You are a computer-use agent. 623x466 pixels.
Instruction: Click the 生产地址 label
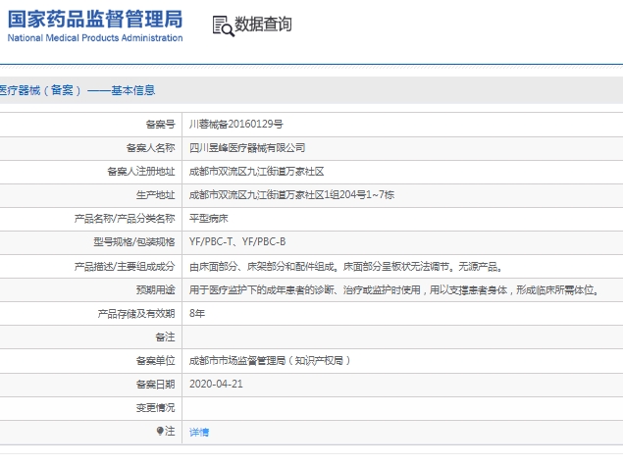coord(155,194)
